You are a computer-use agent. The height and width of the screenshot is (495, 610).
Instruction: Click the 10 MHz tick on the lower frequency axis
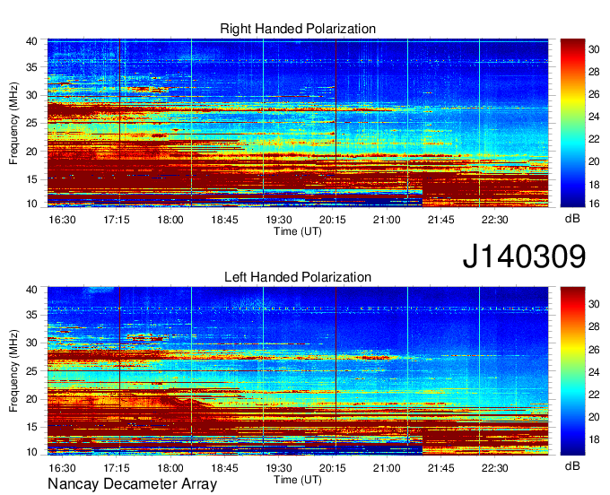pos(31,452)
